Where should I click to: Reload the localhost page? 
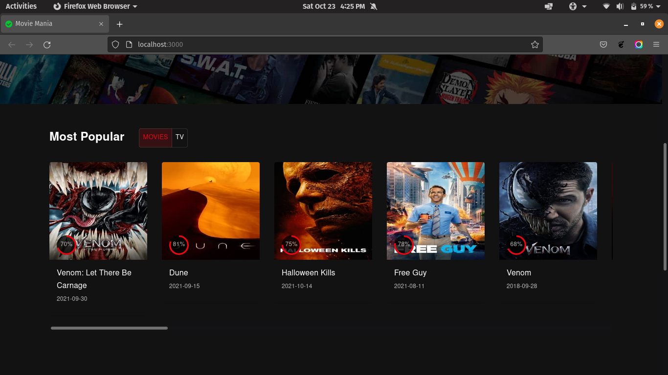coord(47,44)
